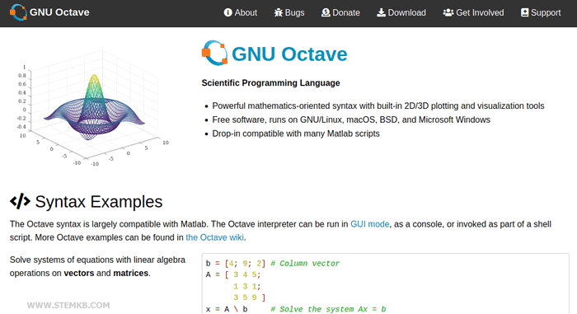Open the Octave wiki link
Image resolution: width=577 pixels, height=314 pixels.
pos(214,237)
